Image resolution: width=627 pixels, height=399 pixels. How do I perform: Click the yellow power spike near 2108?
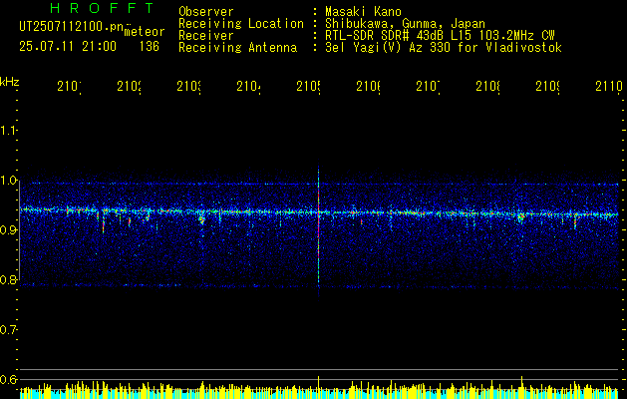click(x=521, y=387)
